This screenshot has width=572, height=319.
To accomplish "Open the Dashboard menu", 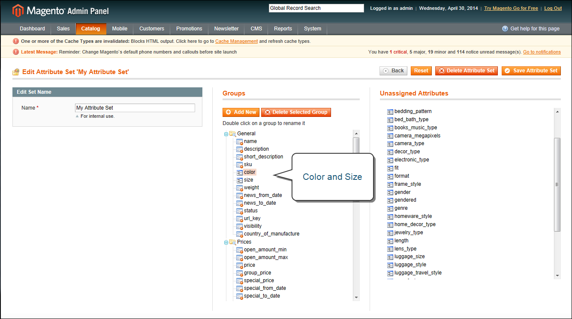I will click(x=32, y=29).
